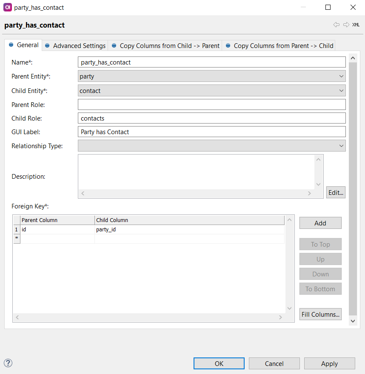365x374 pixels.
Task: Open the Description editor via Edit button
Action: point(336,192)
